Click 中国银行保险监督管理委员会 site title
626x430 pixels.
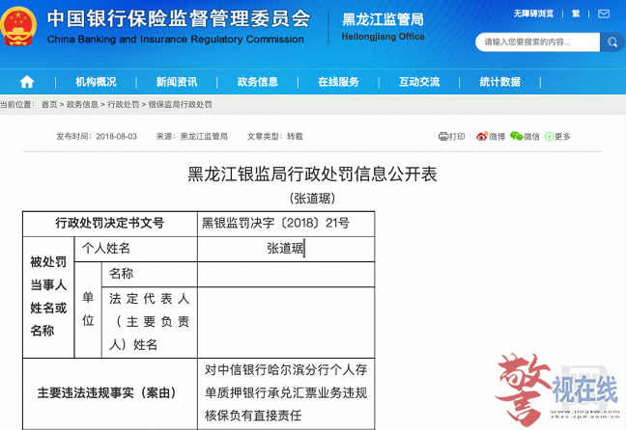pyautogui.click(x=179, y=18)
